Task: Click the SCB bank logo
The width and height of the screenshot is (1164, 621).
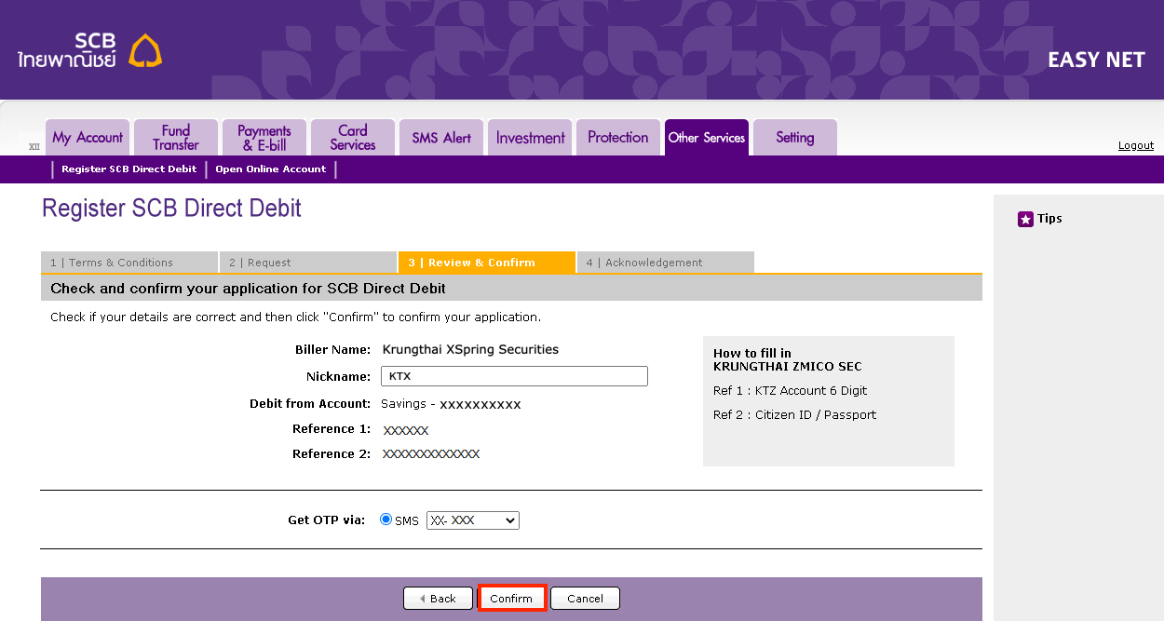Action: click(x=89, y=51)
